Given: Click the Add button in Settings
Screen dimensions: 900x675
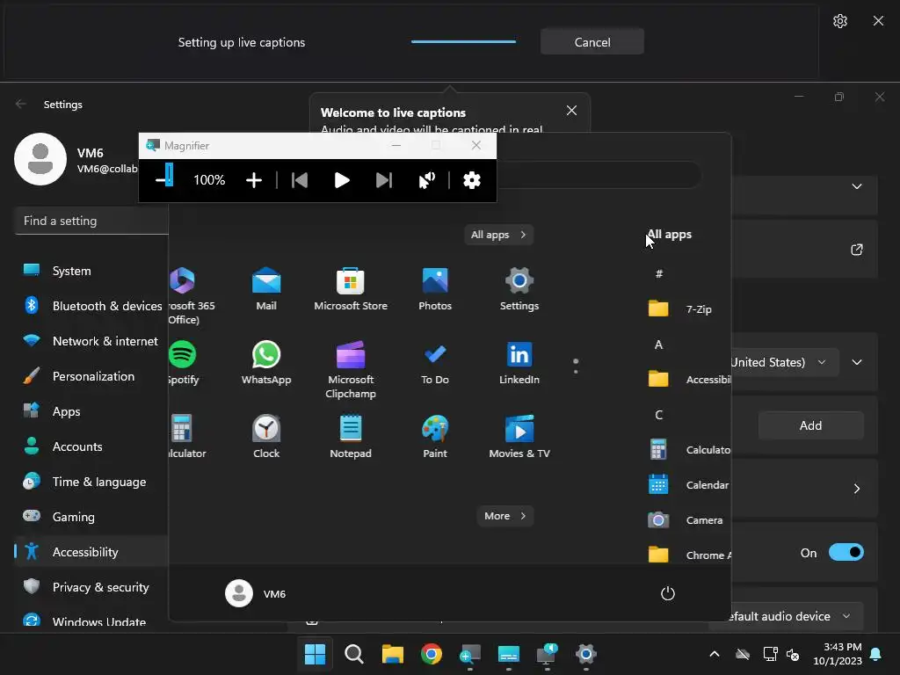Looking at the screenshot, I should point(810,425).
